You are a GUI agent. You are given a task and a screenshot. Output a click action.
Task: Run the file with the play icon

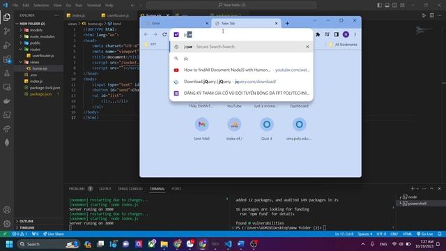point(424,15)
